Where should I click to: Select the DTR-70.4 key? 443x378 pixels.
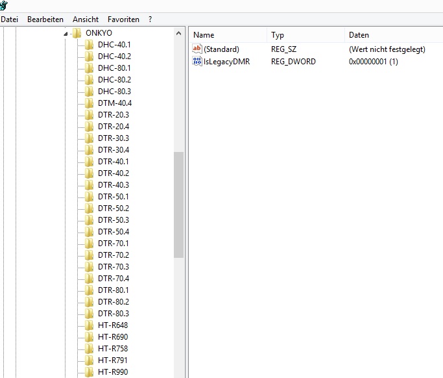pos(114,279)
